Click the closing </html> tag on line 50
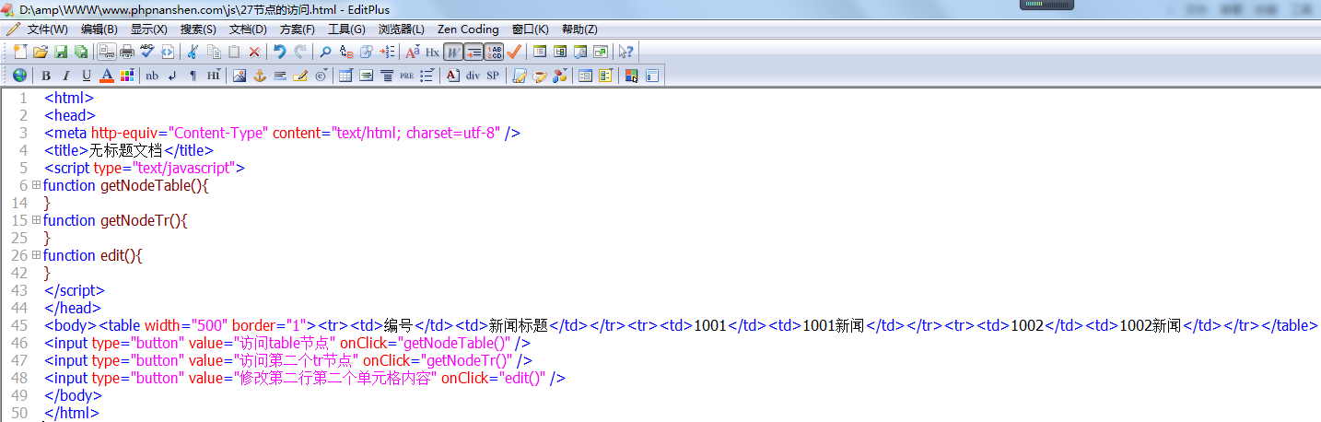Screen dimensions: 1321x422 [72, 413]
